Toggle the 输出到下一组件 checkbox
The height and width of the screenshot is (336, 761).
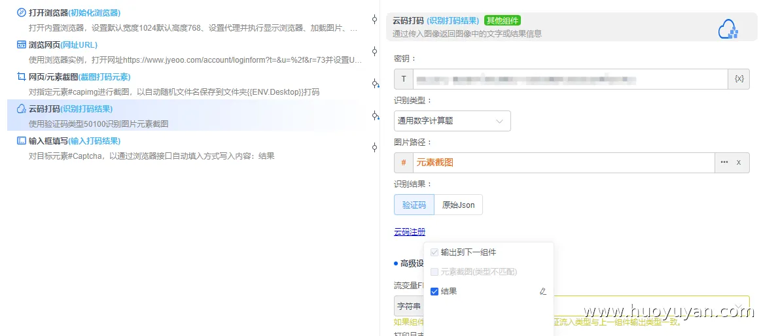pos(434,252)
